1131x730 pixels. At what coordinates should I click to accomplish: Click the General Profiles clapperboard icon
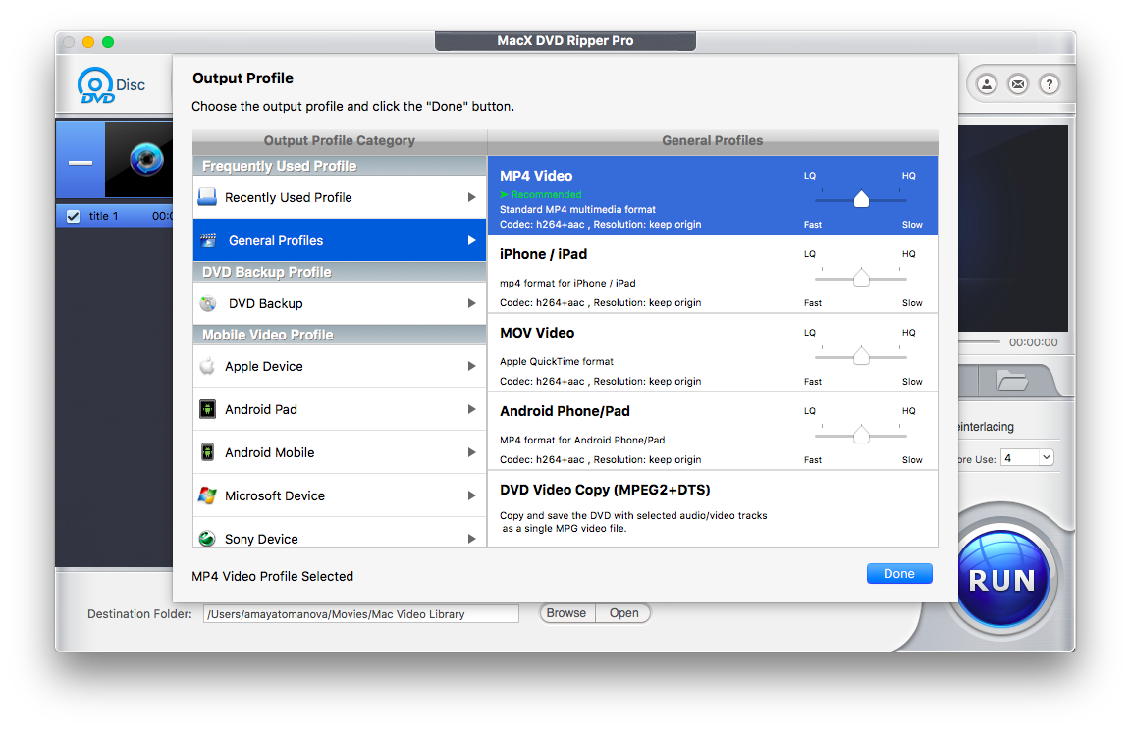point(208,240)
